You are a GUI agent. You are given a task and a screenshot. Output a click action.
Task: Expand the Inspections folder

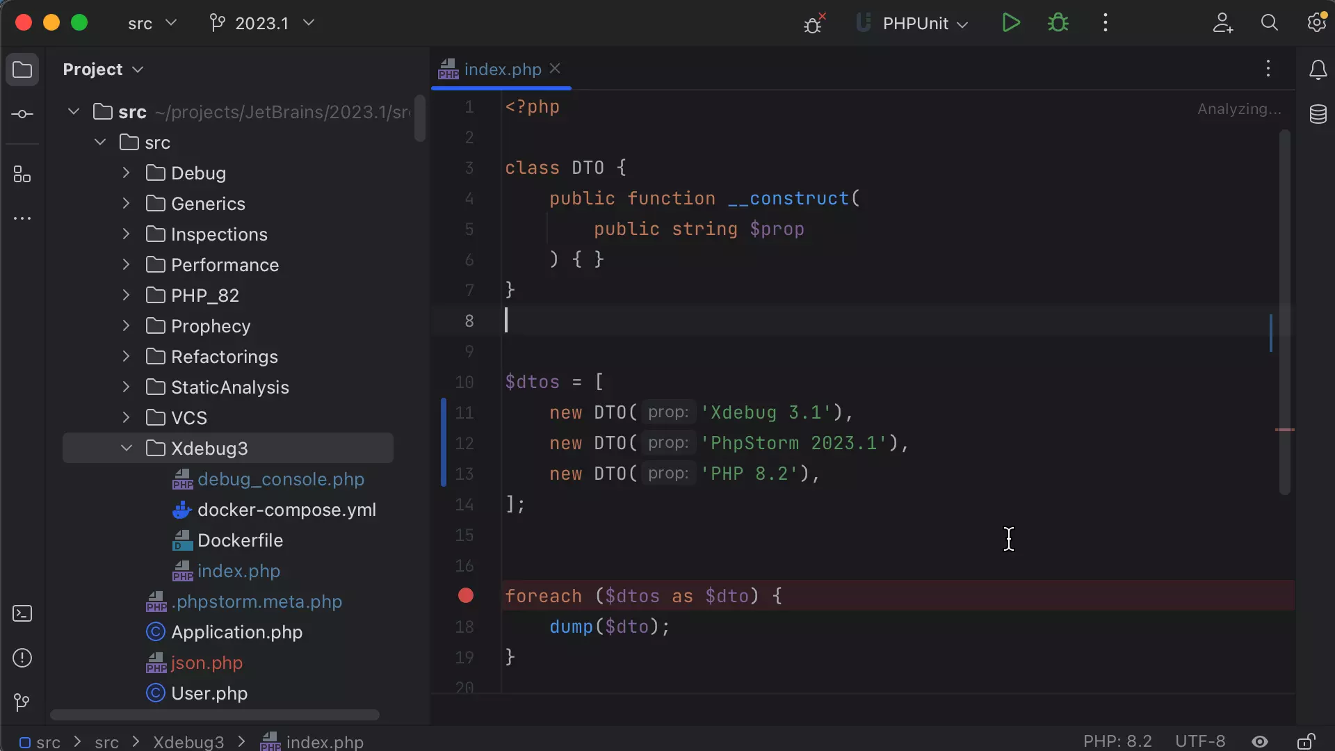coord(126,234)
